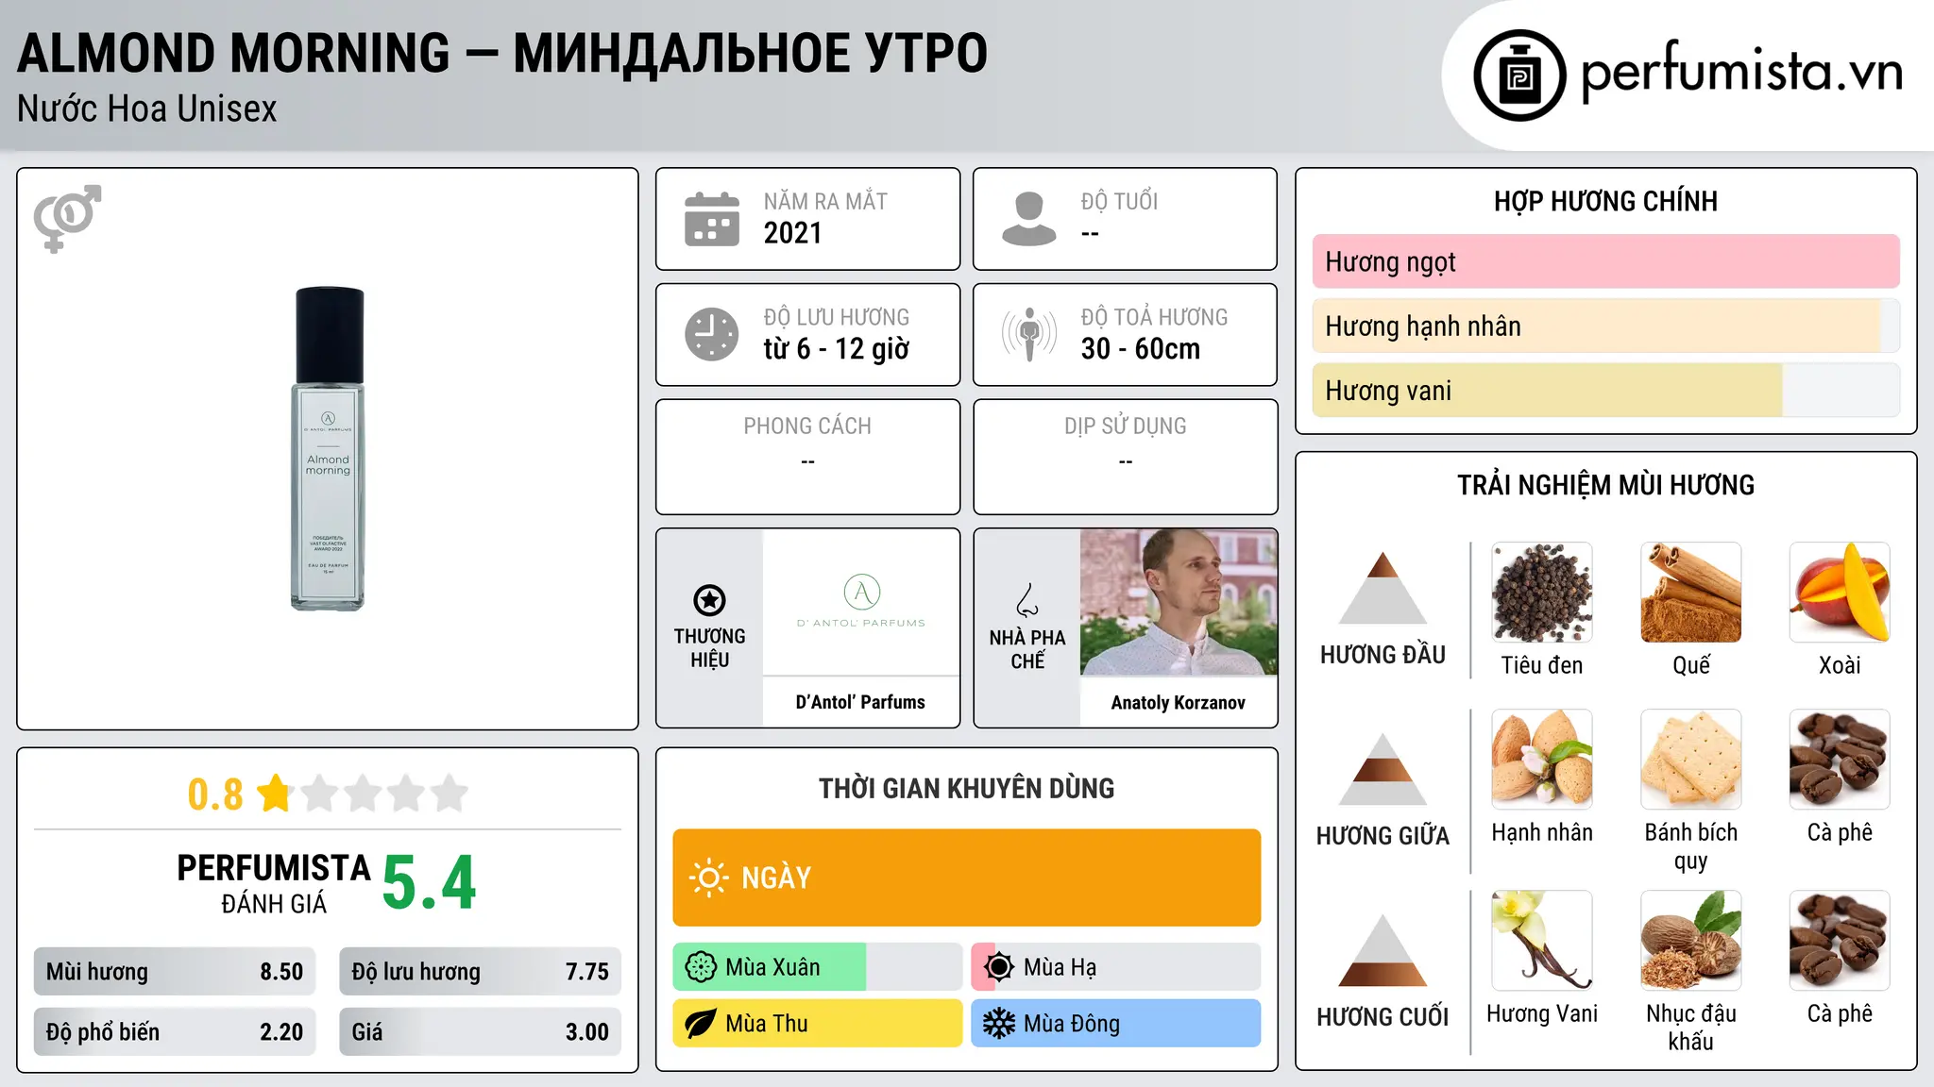
Task: Click the pyramid icon above Hương cuối
Action: [1383, 950]
